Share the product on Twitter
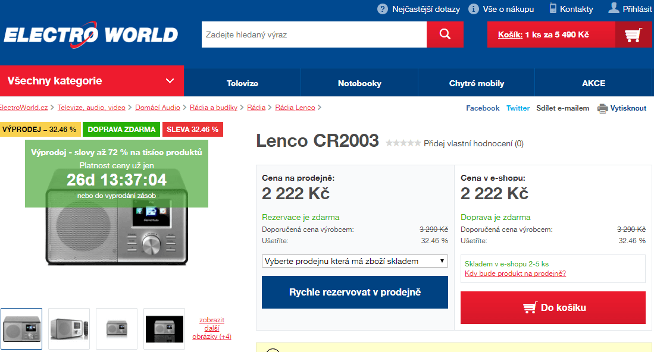 (518, 108)
